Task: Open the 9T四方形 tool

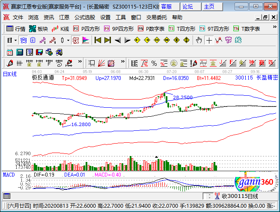Action: [x=214, y=29]
